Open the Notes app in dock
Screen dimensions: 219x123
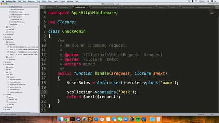[108, 119]
